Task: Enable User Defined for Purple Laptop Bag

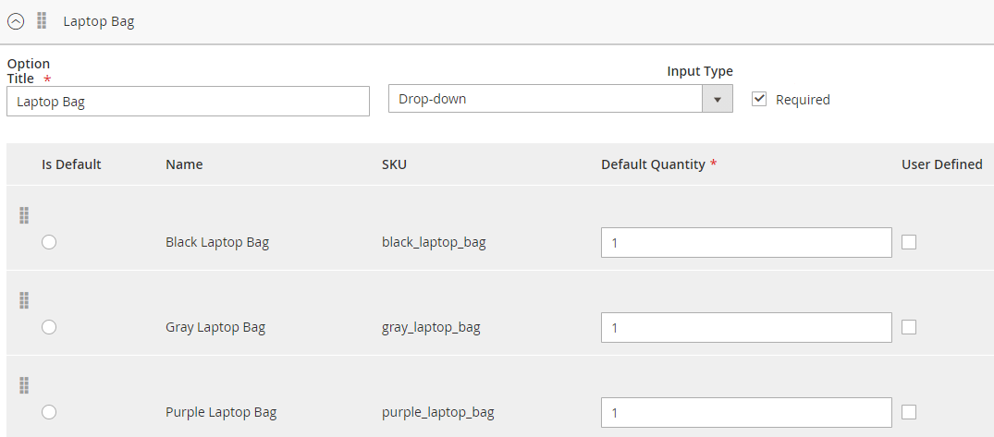Action: 909,412
